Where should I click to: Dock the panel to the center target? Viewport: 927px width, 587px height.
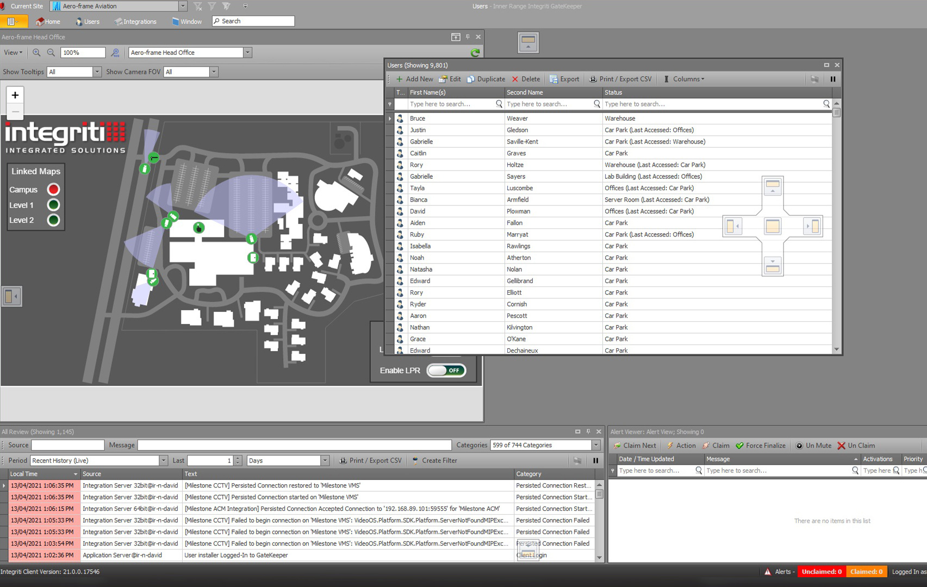(772, 226)
